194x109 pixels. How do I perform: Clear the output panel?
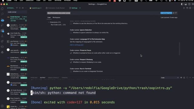point(181,78)
